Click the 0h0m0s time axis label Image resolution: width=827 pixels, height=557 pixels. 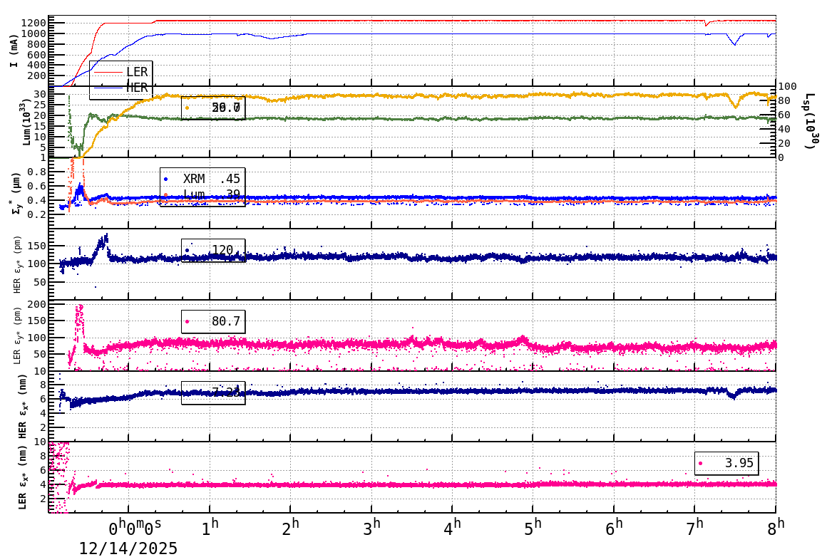point(135,528)
